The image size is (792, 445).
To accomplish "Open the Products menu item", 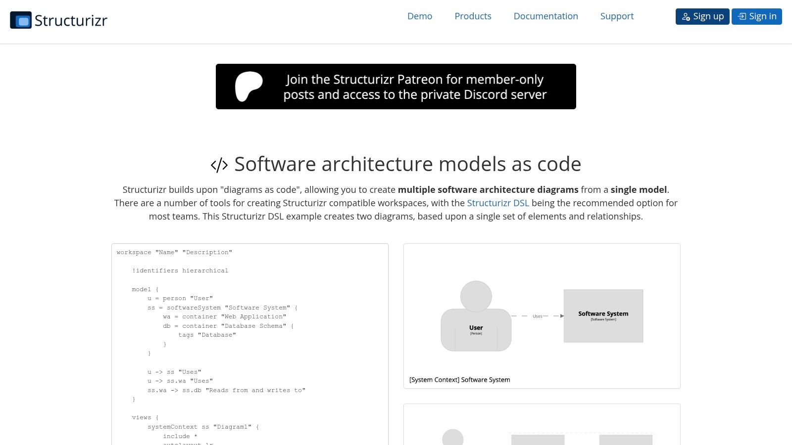I will coord(473,16).
